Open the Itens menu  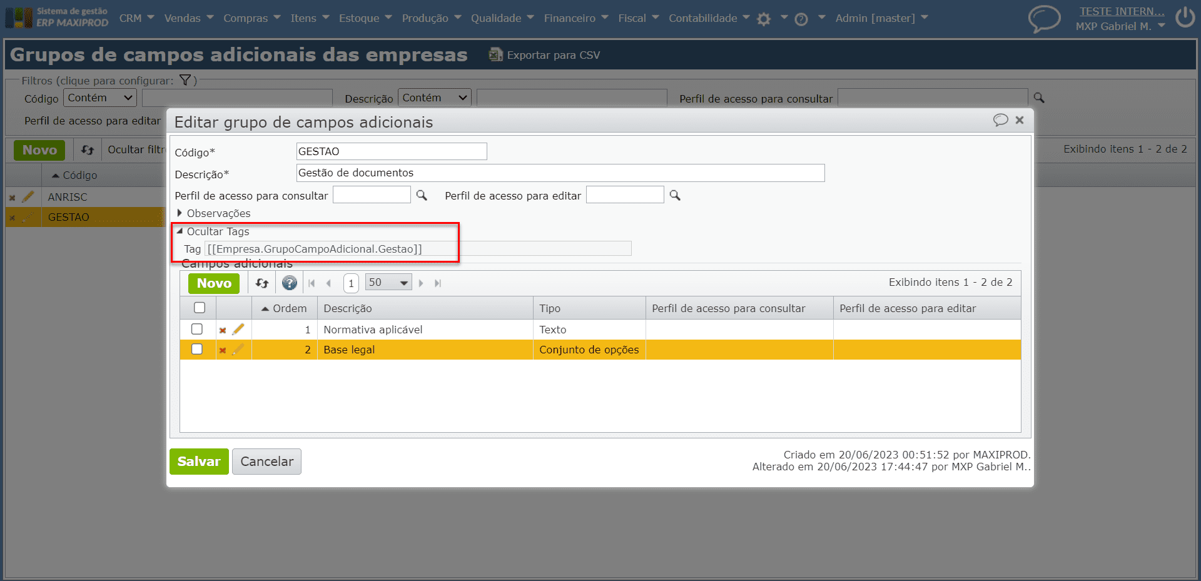(x=310, y=18)
